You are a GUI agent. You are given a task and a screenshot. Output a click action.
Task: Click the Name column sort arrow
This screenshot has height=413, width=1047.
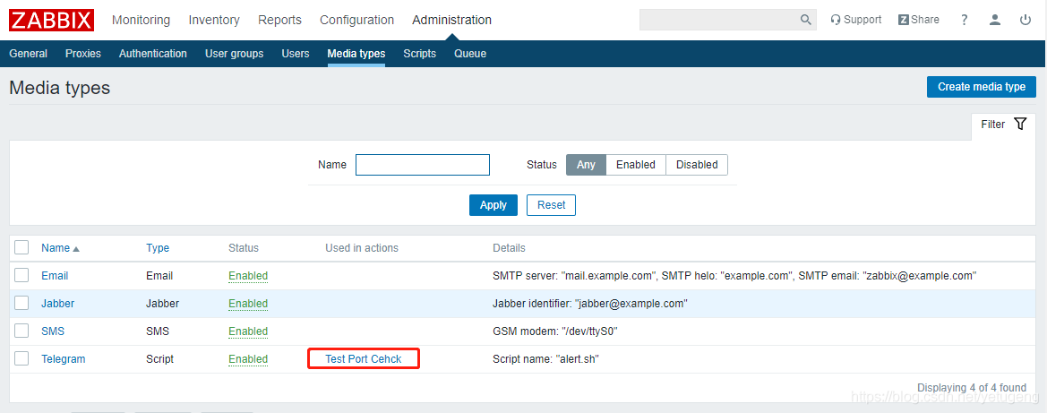coord(76,248)
